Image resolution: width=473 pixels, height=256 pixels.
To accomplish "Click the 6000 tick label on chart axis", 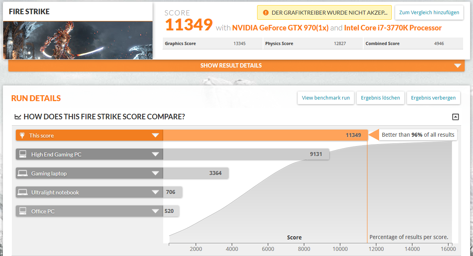I will click(268, 249).
